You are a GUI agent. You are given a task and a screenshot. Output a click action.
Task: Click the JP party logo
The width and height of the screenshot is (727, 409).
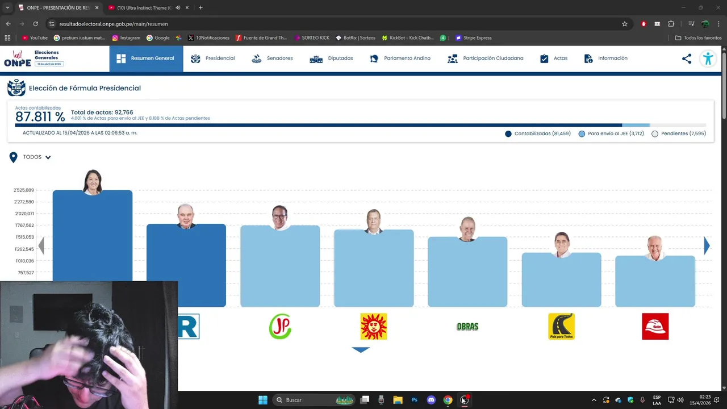[280, 327]
